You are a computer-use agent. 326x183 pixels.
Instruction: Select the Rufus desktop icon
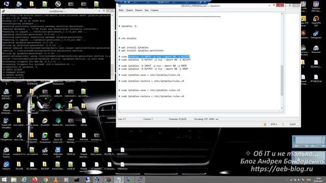click(x=45, y=151)
